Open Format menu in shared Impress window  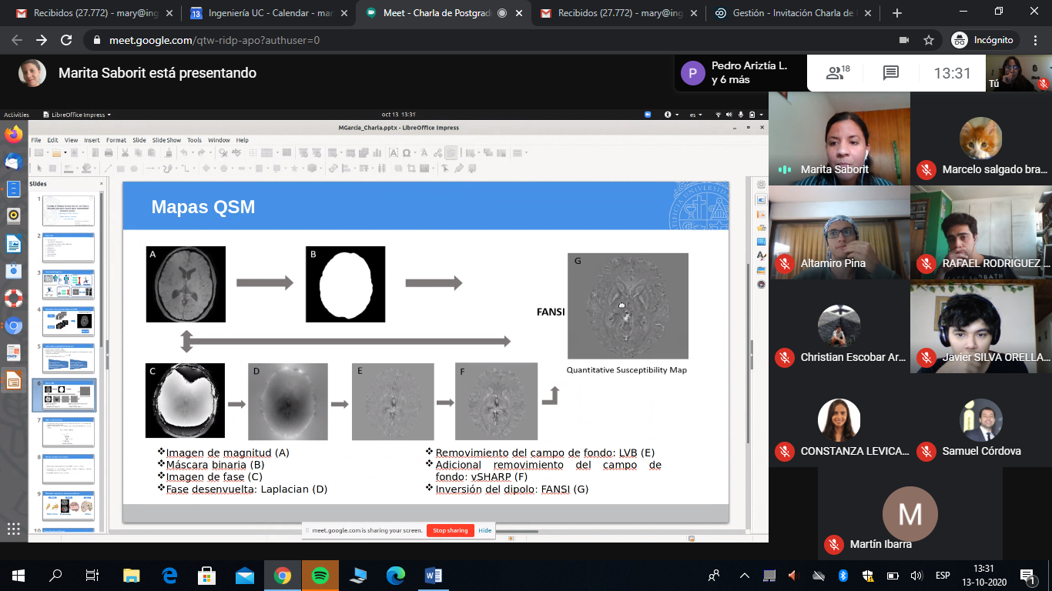(116, 140)
